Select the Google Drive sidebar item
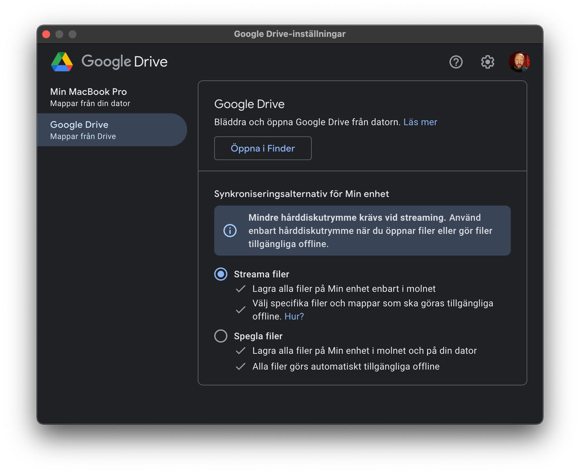Screen dimensions: 580x473 click(112, 130)
